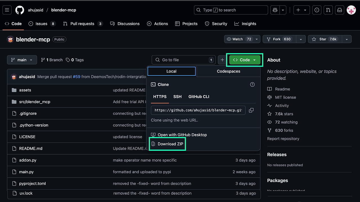Open the user avatar menu
The height and width of the screenshot is (202, 360).
351,10
